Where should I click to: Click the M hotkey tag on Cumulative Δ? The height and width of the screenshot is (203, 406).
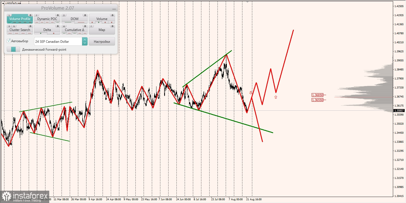(x=64, y=26)
